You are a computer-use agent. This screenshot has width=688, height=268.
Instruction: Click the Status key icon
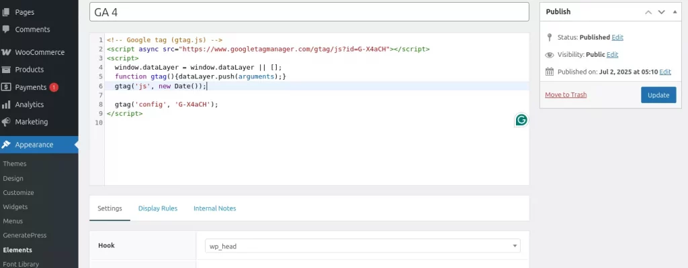(550, 38)
